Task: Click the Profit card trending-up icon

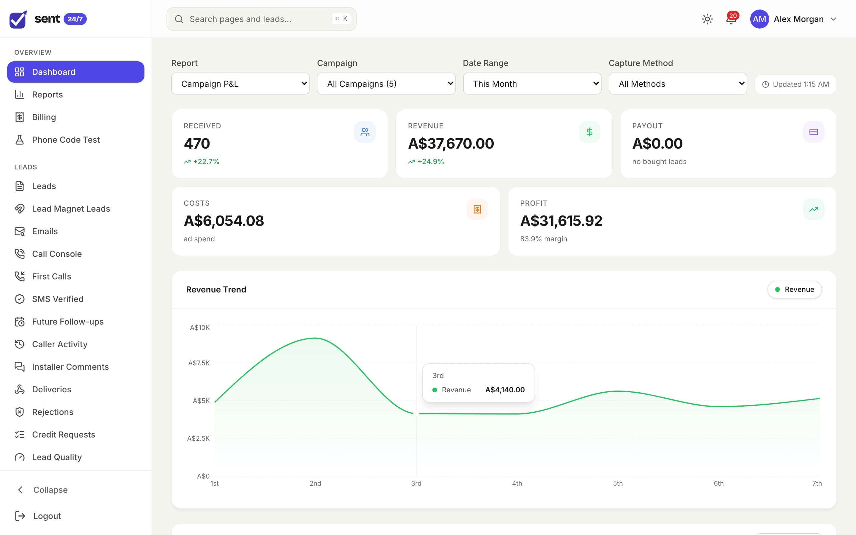Action: point(813,209)
